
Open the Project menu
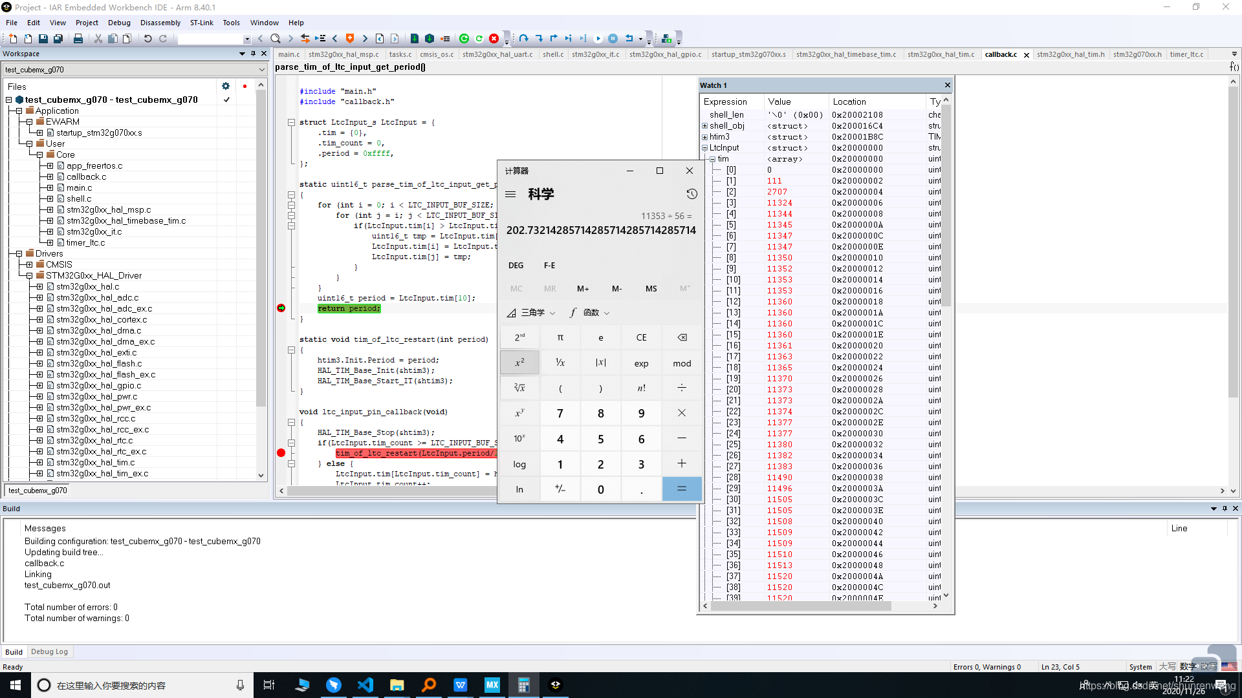87,23
